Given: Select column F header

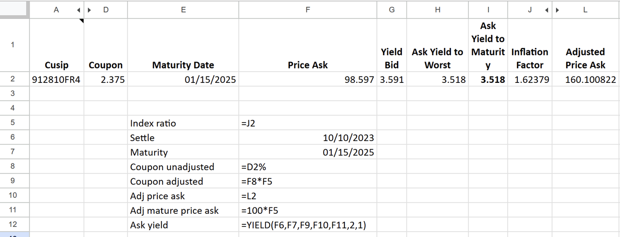Looking at the screenshot, I should [x=308, y=9].
